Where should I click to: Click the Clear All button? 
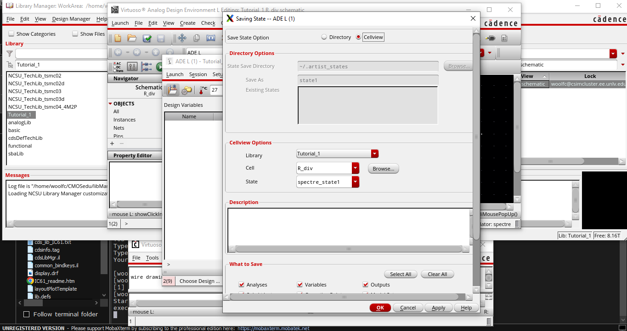(437, 274)
